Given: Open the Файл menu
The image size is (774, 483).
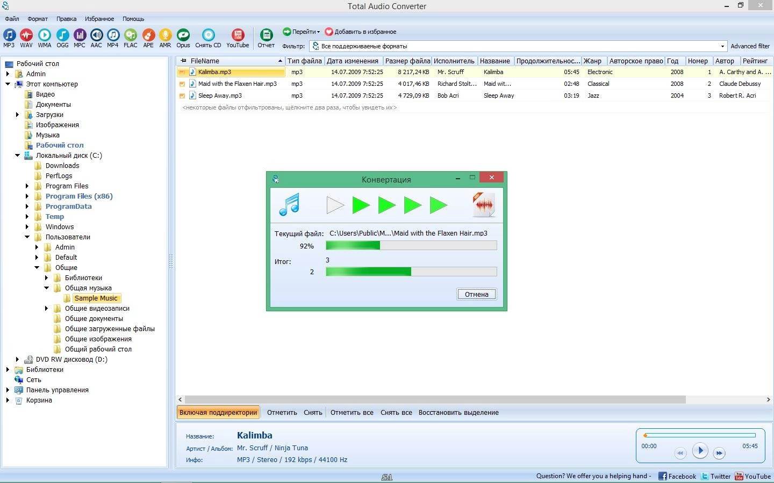Looking at the screenshot, I should [x=12, y=19].
